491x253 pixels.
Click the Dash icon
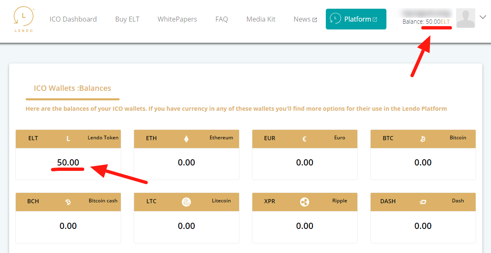423,202
